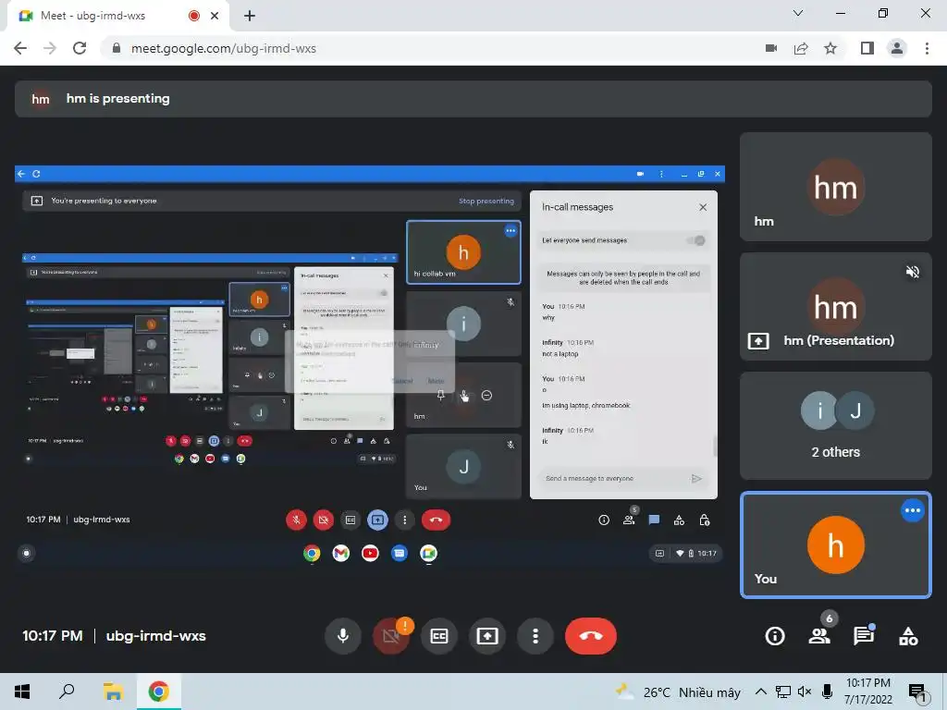Leave the call with red hang-up button
The image size is (947, 710).
(x=591, y=636)
